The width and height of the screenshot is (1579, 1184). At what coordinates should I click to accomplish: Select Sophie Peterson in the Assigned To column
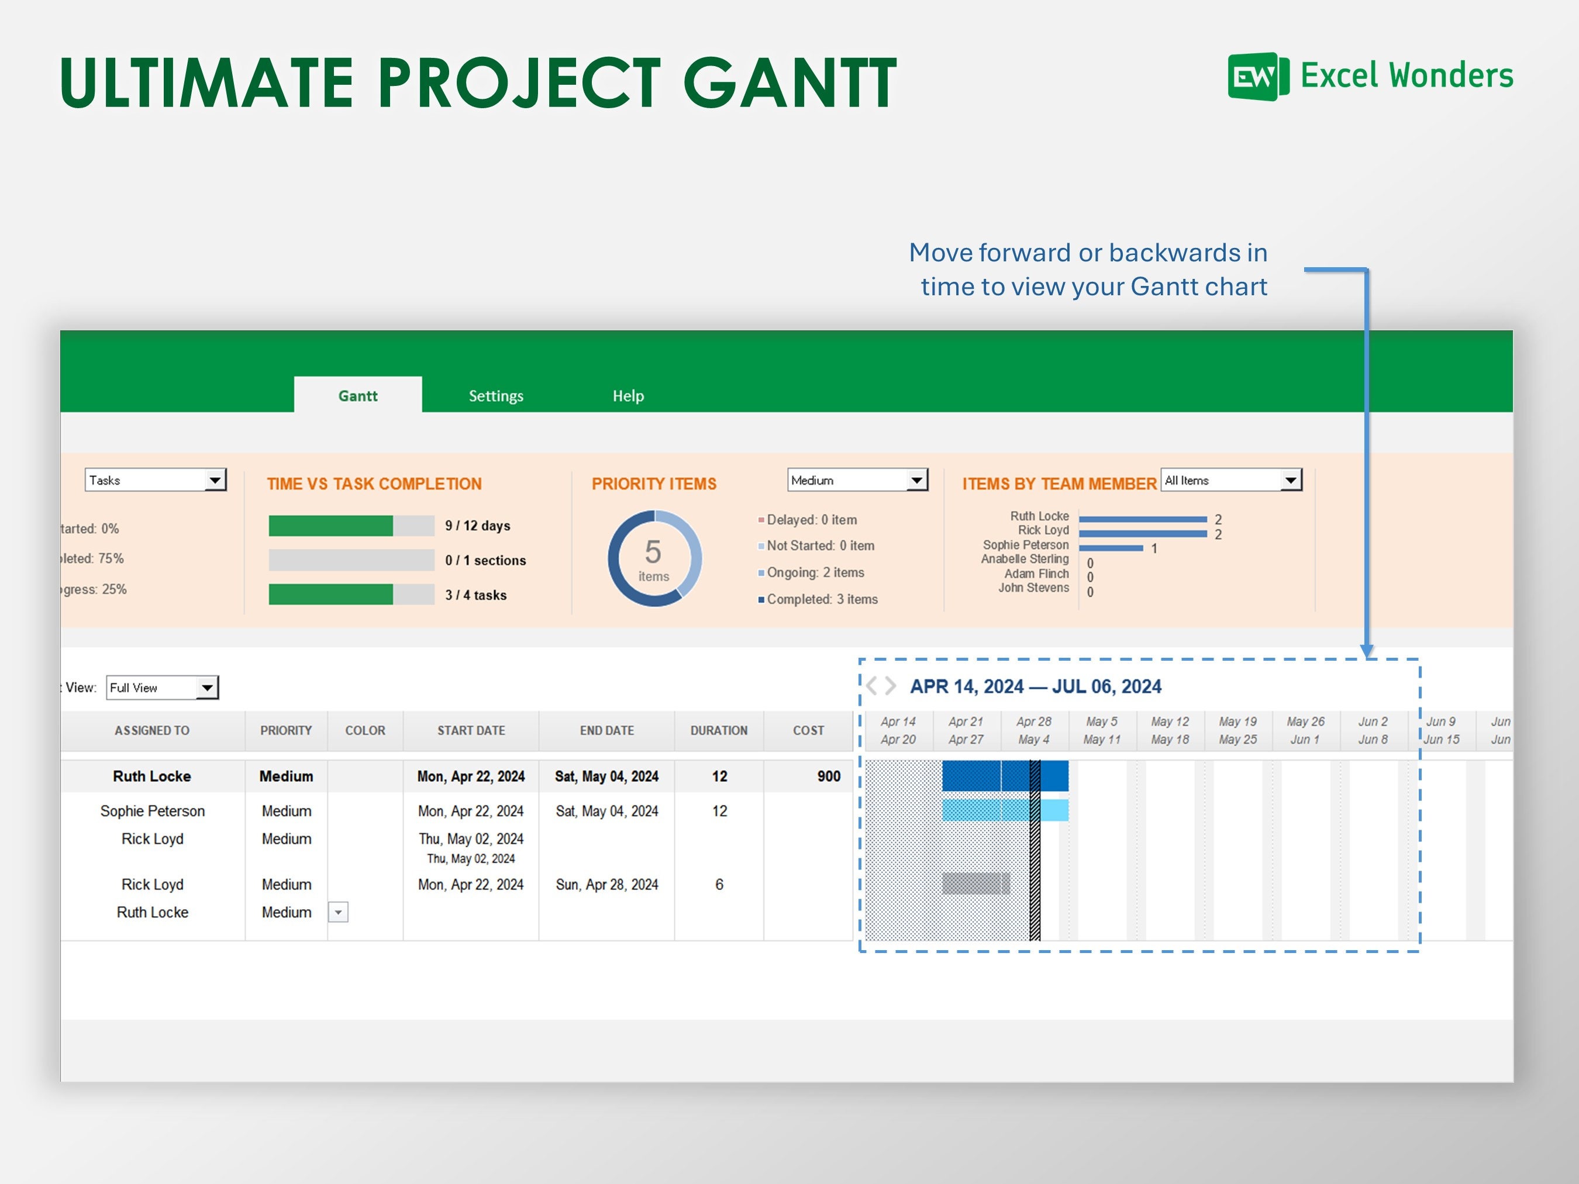(x=152, y=811)
